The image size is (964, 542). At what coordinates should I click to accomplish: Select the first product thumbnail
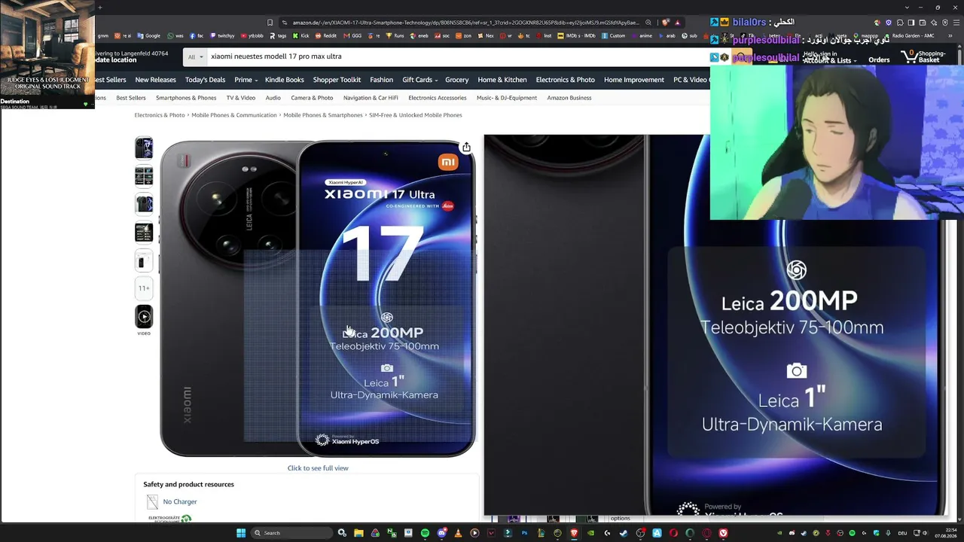[x=144, y=148]
